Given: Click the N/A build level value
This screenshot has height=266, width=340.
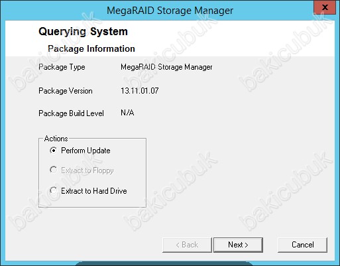Looking at the screenshot, I should pos(127,113).
